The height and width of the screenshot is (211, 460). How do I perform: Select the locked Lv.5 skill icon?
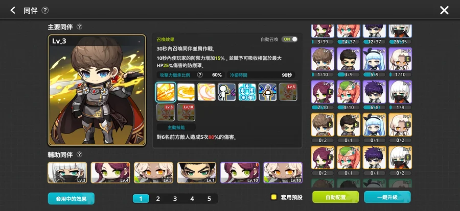point(288,92)
